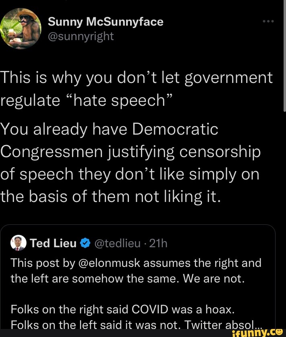Click the Ted Lieu name in quoted tweet
The height and width of the screenshot is (337, 286).
(53, 244)
